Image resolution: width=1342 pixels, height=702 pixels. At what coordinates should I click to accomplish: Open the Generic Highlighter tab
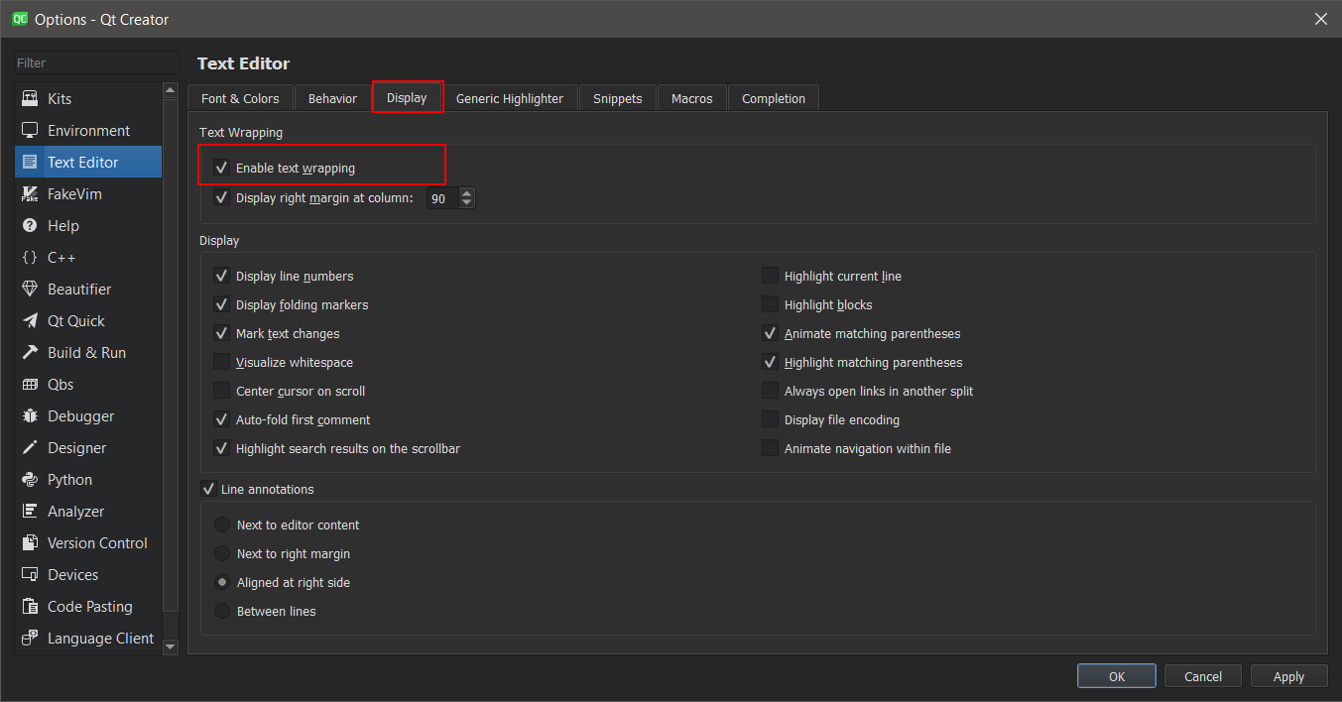coord(510,98)
